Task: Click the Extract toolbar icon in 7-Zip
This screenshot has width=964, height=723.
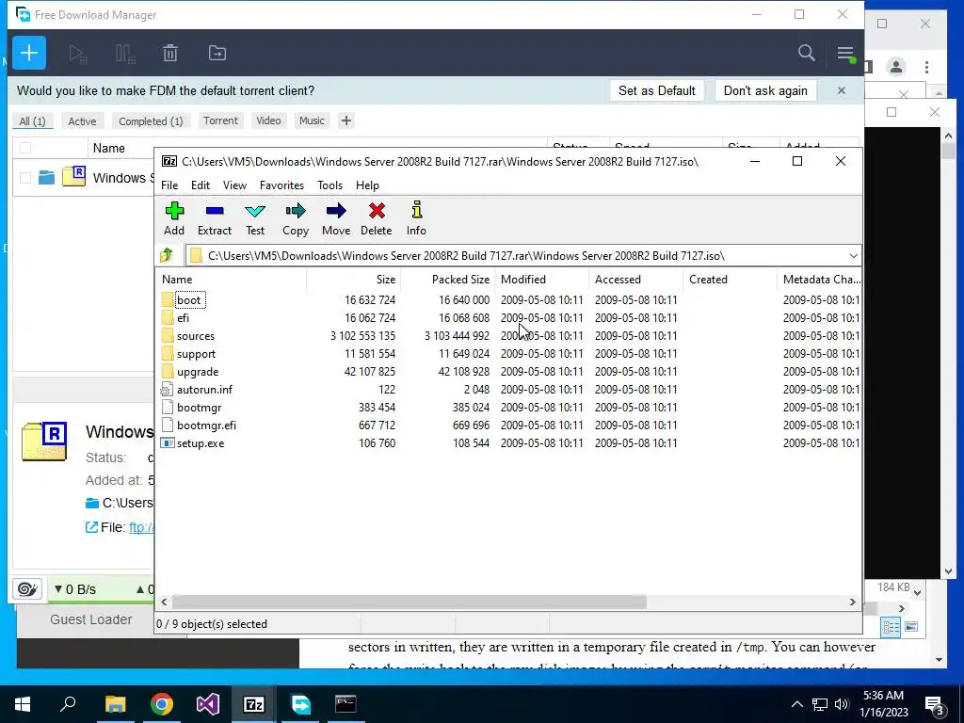Action: (x=214, y=218)
